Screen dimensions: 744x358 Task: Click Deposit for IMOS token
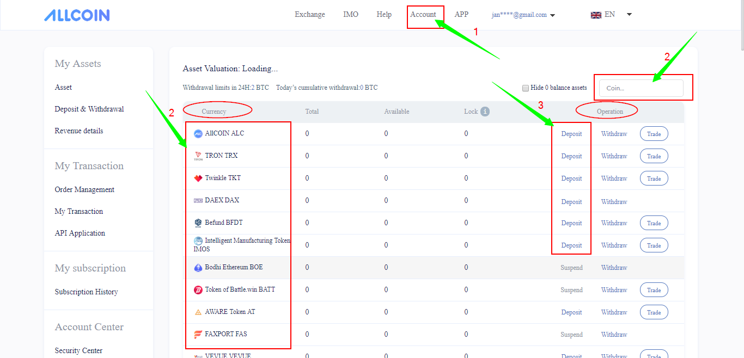[x=572, y=245]
